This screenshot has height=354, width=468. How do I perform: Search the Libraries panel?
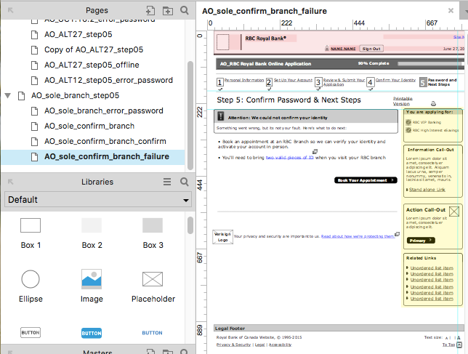click(185, 182)
